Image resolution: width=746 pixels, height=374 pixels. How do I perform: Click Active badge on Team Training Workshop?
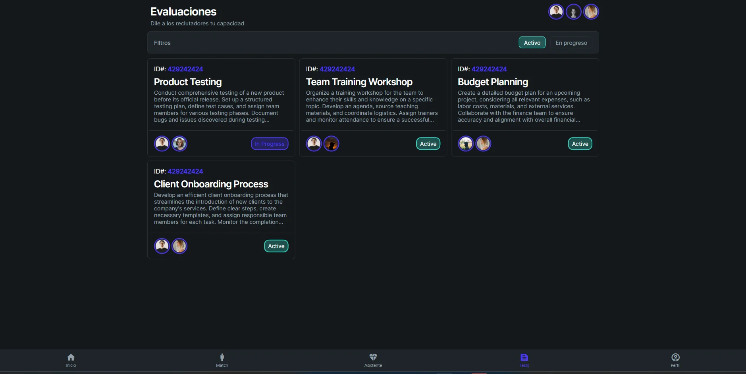tap(428, 144)
